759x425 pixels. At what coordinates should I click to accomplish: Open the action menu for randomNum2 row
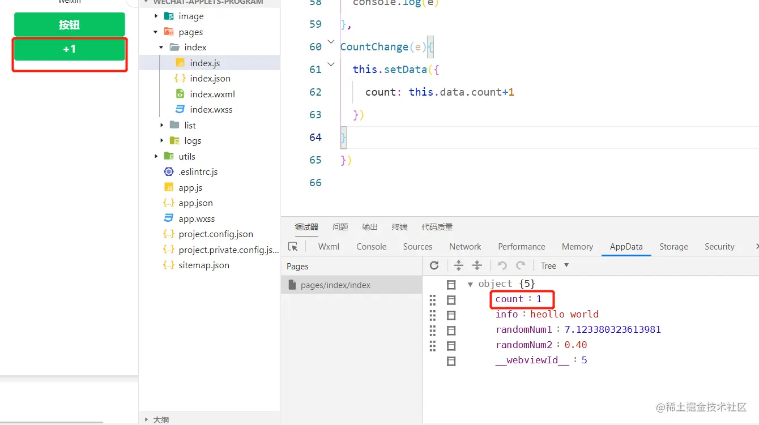(451, 345)
